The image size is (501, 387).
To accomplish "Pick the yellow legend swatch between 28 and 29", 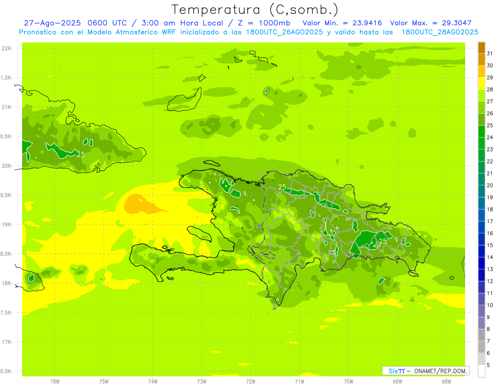I will pos(481,83).
